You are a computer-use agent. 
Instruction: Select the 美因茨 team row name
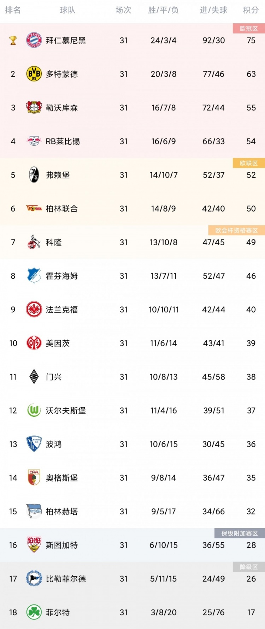pos(58,343)
